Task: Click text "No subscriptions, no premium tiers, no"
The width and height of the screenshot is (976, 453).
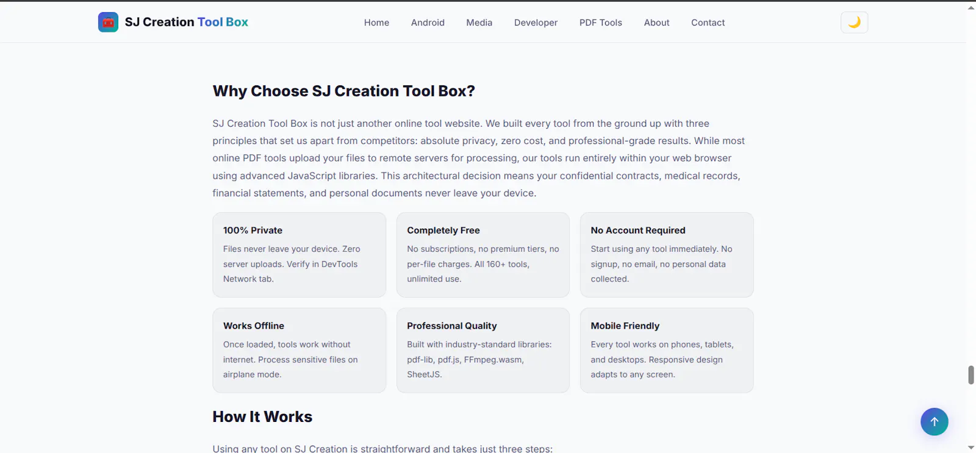Action: pos(483,249)
